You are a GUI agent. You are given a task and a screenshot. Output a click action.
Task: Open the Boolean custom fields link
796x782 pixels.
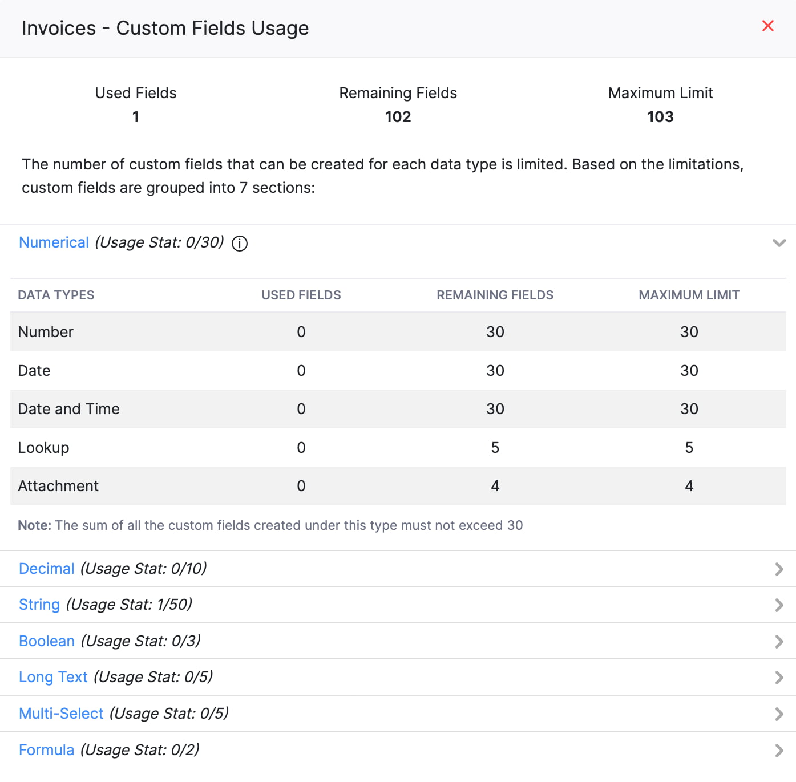[x=46, y=641]
